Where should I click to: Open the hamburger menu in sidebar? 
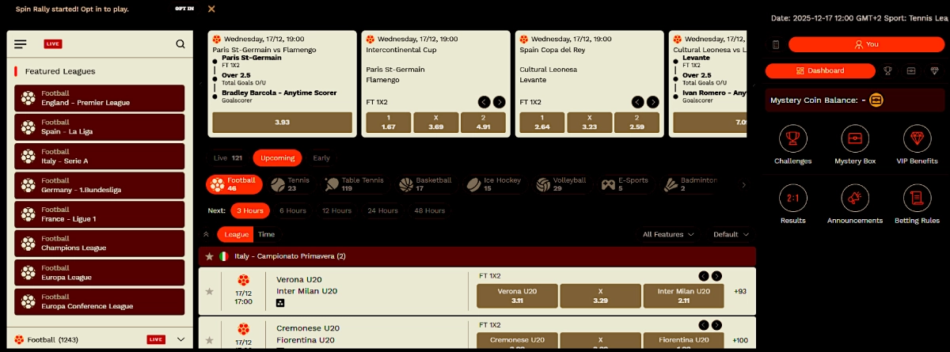21,44
